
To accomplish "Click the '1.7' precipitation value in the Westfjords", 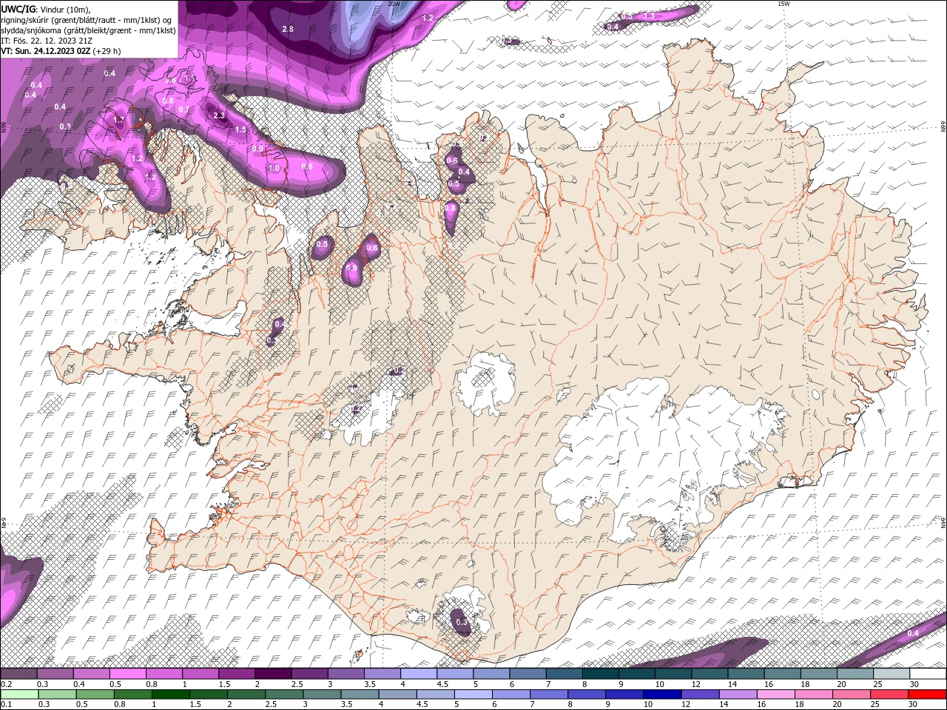I will tap(119, 120).
